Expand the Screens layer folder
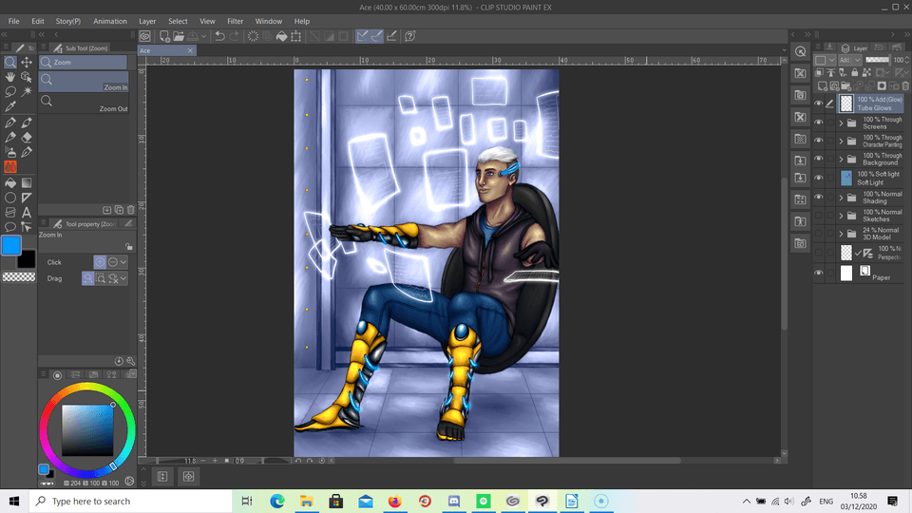 pyautogui.click(x=841, y=123)
